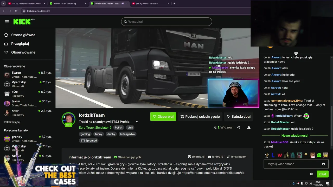Click xQc channel avatar
Image resolution: width=333 pixels, height=187 pixels.
pyautogui.click(x=7, y=94)
